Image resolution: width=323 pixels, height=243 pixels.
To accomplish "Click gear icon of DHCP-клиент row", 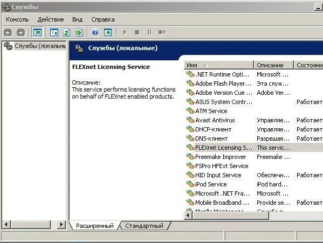I will [x=190, y=129].
